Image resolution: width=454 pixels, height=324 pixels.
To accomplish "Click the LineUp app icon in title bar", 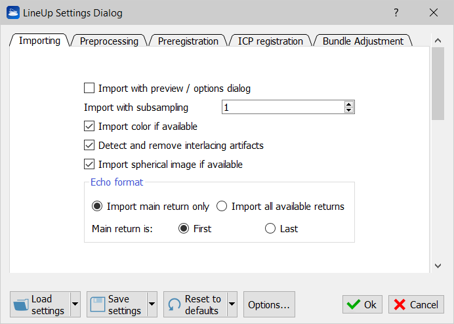I will point(12,12).
